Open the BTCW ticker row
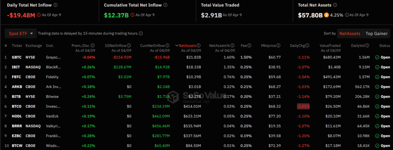Viewport: 393px width, 150px height. pyautogui.click(x=196, y=145)
